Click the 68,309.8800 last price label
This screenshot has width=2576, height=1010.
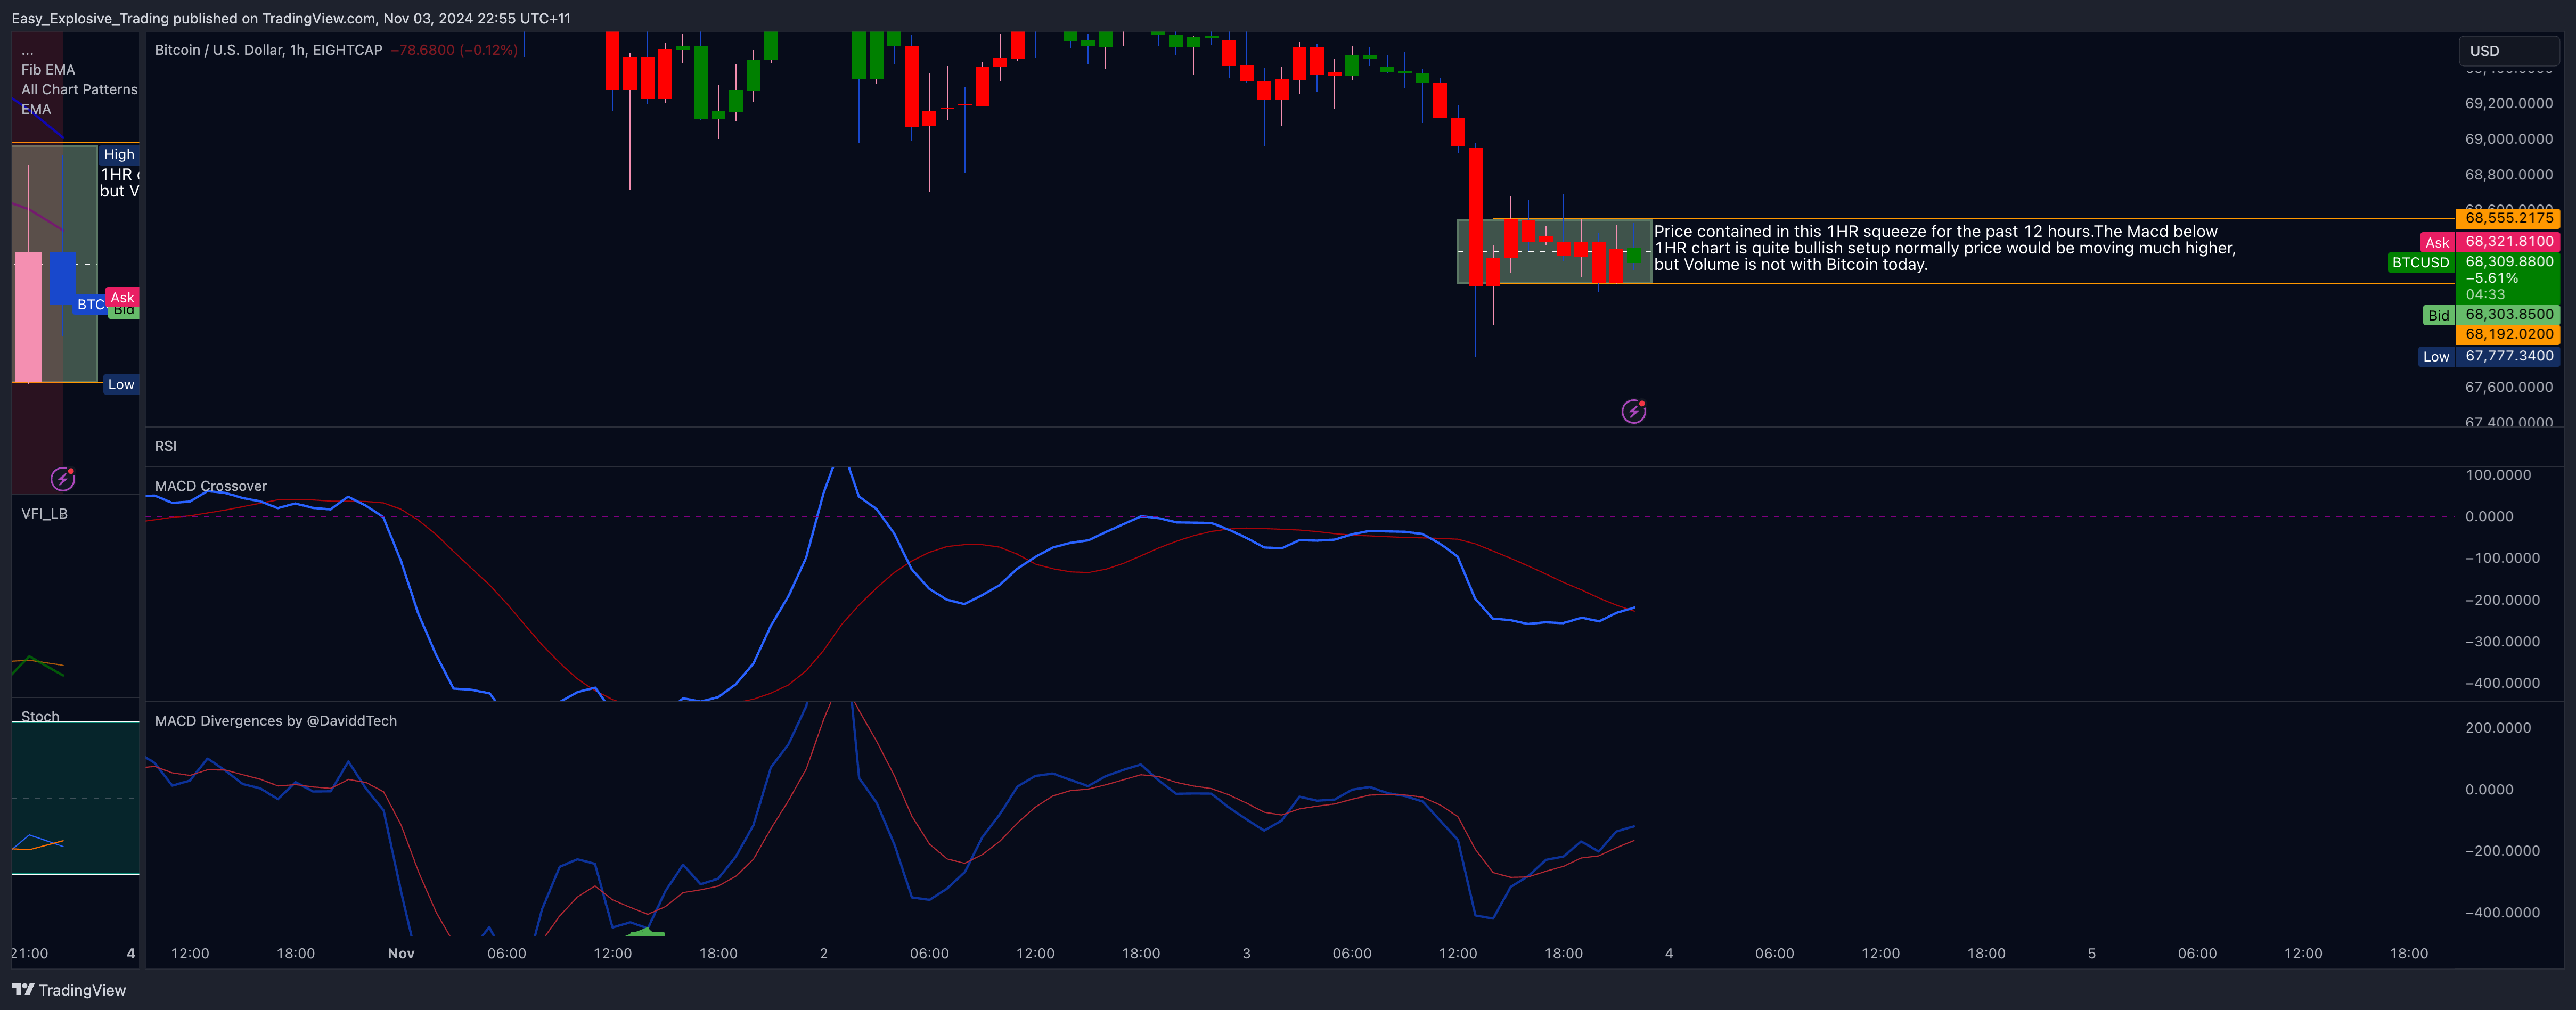pos(2508,262)
